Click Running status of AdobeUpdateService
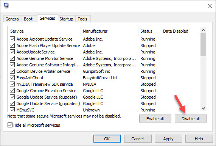The width and height of the screenshot is (216, 146). (x=148, y=52)
